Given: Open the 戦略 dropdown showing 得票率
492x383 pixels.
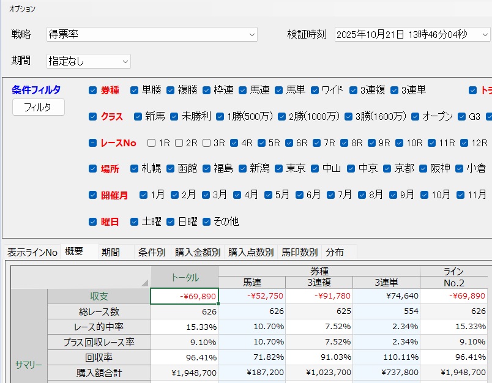Looking at the screenshot, I should point(152,35).
